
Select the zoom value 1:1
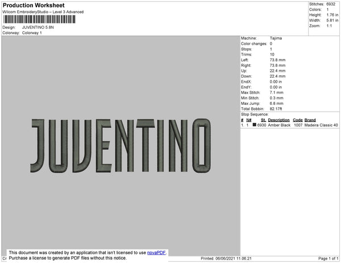click(x=329, y=26)
